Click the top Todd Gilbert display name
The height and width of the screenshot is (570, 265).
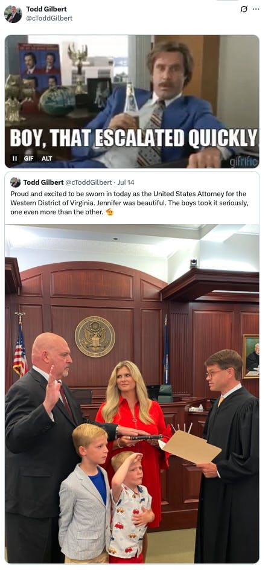[x=46, y=9]
